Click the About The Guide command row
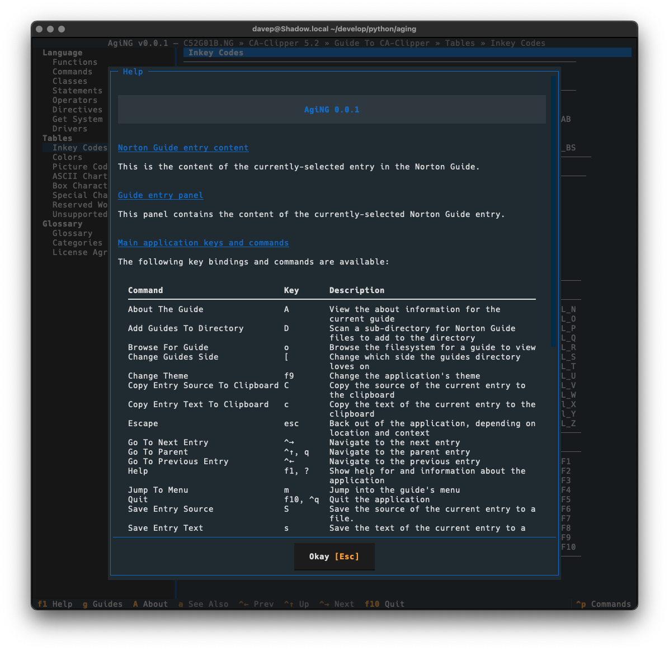 click(332, 314)
